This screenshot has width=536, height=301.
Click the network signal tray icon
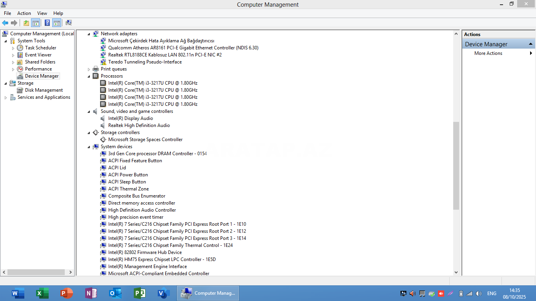[x=469, y=293]
